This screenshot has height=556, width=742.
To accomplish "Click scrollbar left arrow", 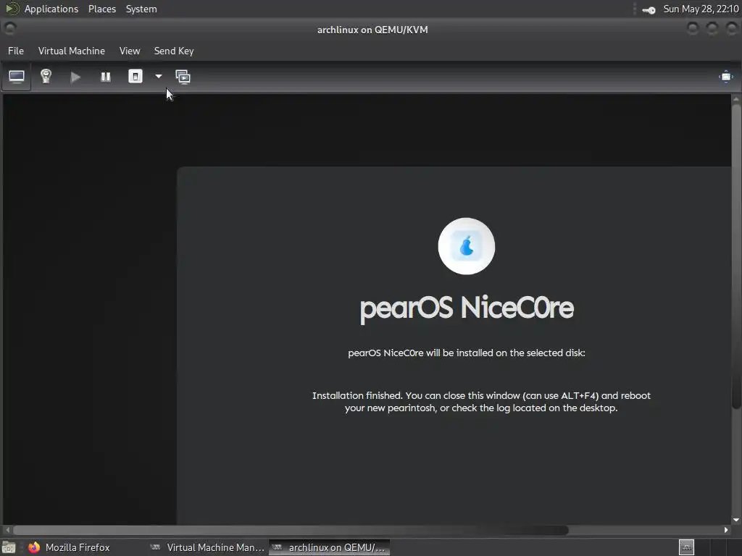I will 7,530.
